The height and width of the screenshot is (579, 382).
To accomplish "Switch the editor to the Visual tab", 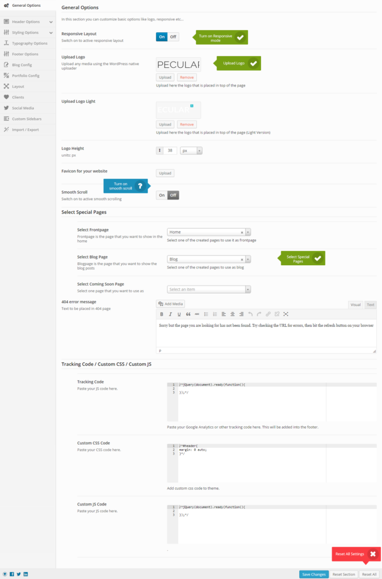I will (355, 305).
